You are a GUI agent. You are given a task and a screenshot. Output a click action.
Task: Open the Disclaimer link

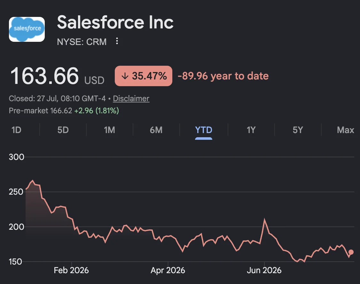[131, 99]
